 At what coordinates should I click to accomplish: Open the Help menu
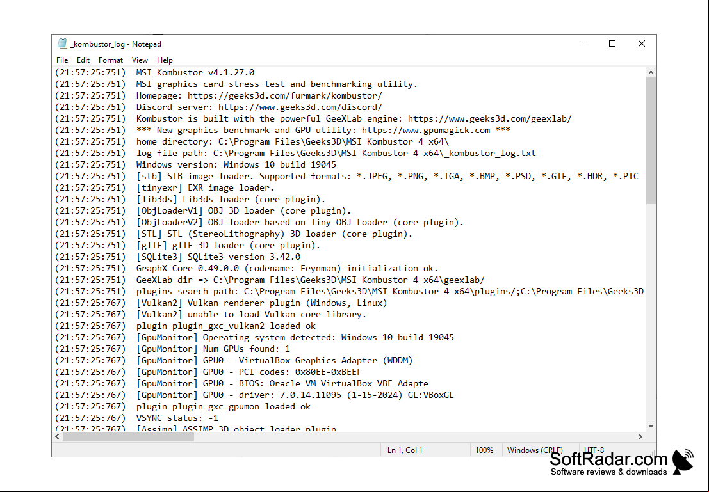click(x=165, y=60)
